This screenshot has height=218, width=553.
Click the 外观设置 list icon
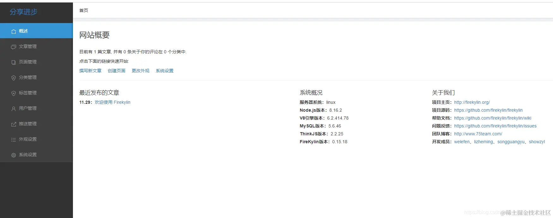[x=14, y=139]
